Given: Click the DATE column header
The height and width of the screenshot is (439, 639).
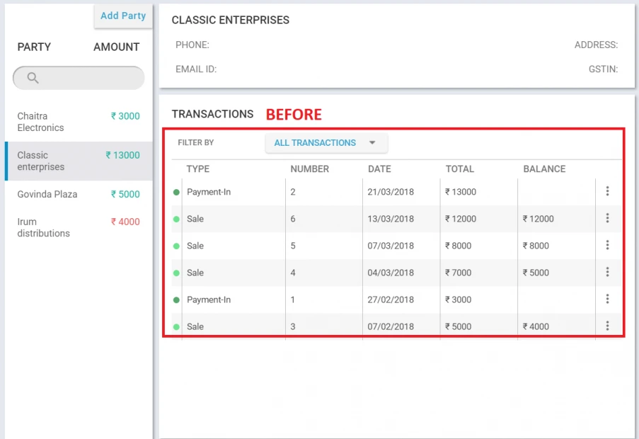Looking at the screenshot, I should click(x=379, y=169).
